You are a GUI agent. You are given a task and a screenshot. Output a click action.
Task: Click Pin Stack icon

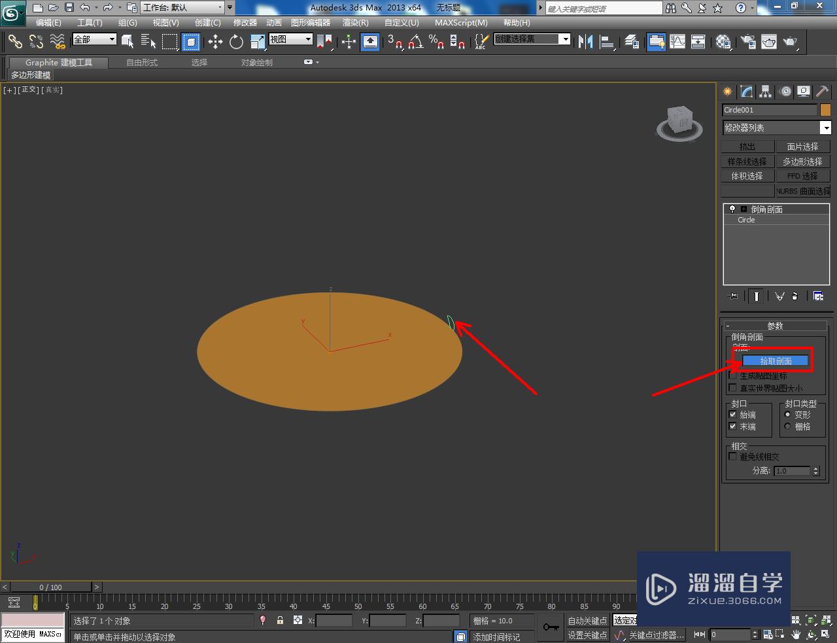733,296
